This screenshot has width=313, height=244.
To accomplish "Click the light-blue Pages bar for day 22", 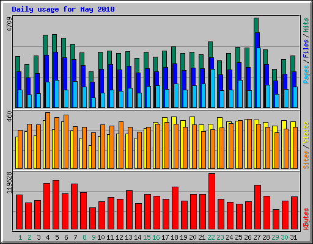I will (x=213, y=88).
